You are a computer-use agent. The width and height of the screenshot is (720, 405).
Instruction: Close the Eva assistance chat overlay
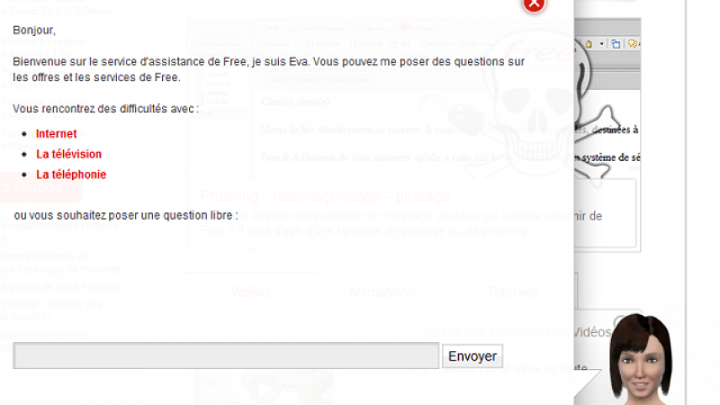(534, 4)
